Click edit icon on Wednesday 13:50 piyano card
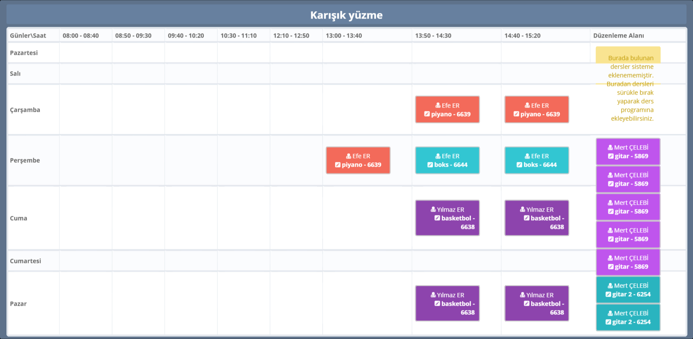 coord(427,114)
